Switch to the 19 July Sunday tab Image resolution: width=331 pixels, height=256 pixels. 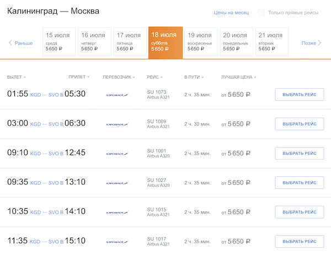(201, 42)
